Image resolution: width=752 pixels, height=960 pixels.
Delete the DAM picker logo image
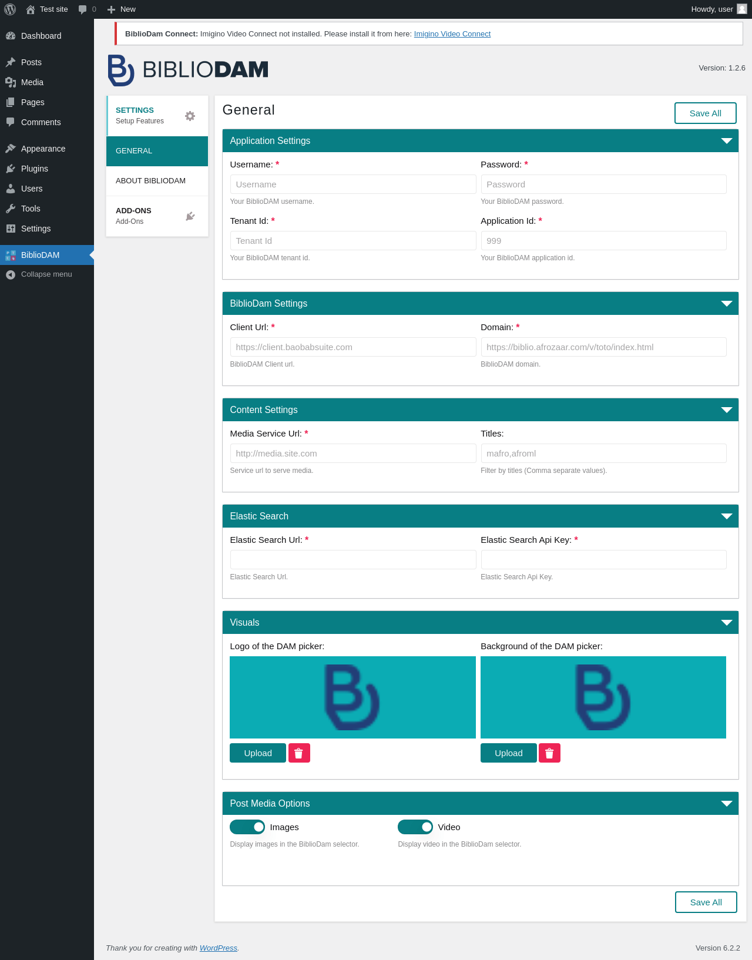click(299, 753)
